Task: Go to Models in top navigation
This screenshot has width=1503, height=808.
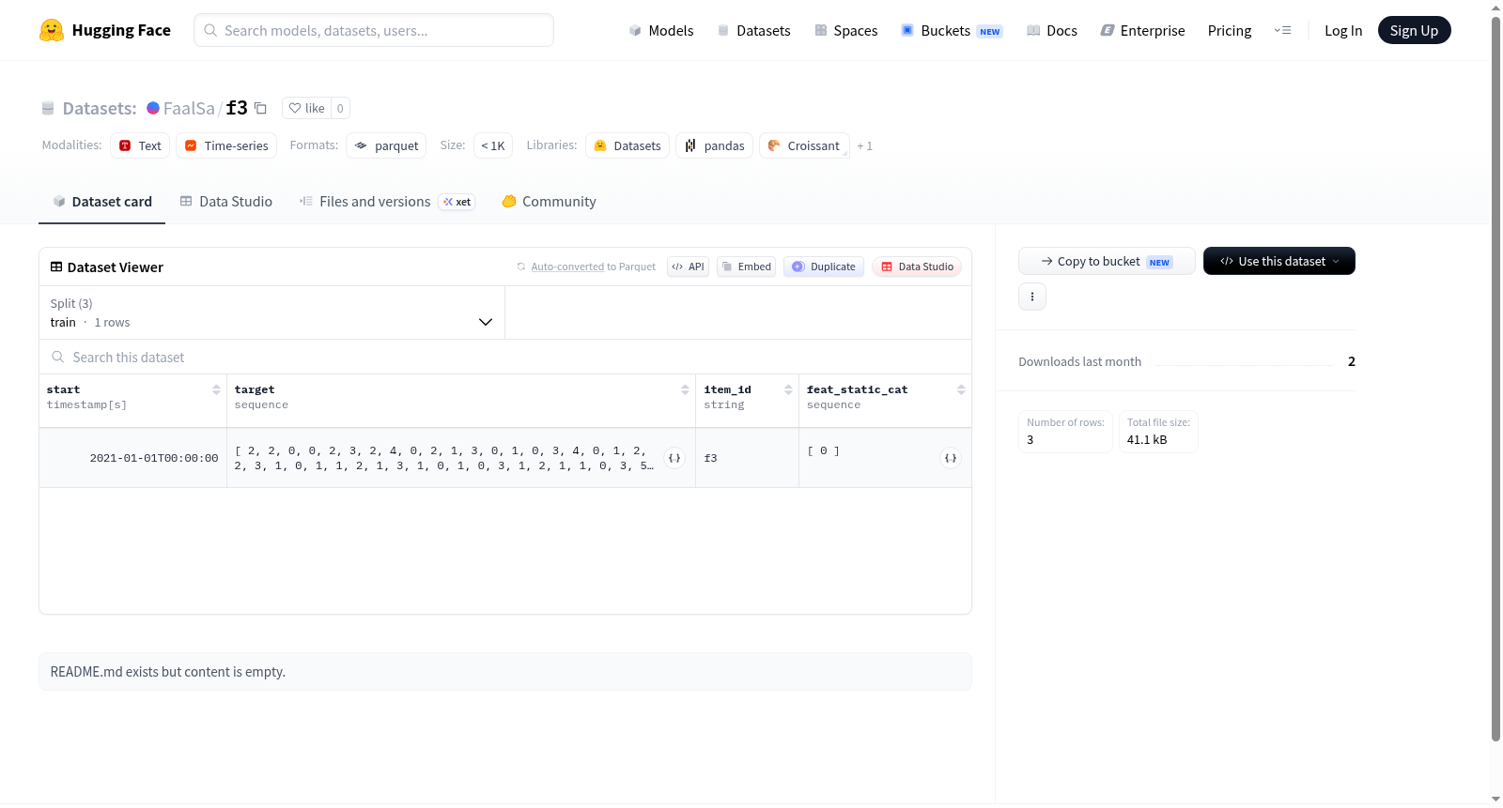Action: coord(661,30)
